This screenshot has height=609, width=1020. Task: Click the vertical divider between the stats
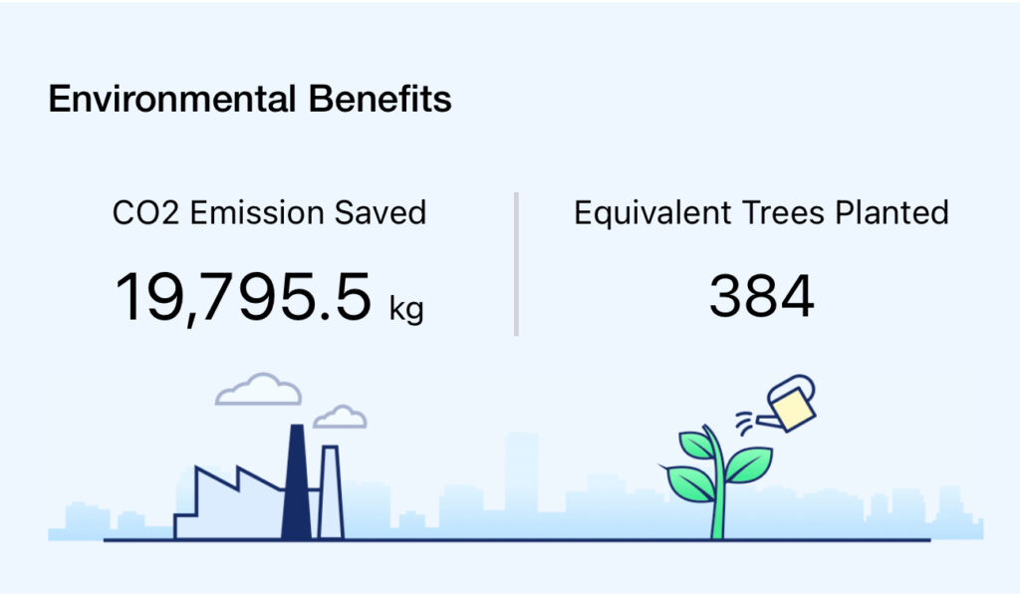pyautogui.click(x=516, y=264)
